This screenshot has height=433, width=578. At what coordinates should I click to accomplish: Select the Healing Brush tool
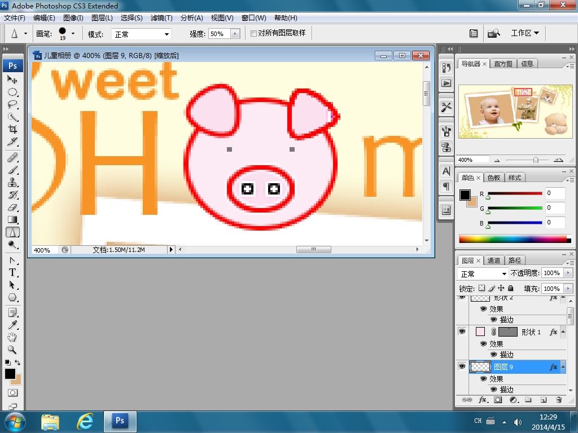coord(12,158)
